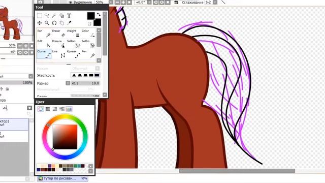Image resolution: width=325 pixels, height=183 pixels.
Task: Select the Text tool
Action: (x=69, y=16)
